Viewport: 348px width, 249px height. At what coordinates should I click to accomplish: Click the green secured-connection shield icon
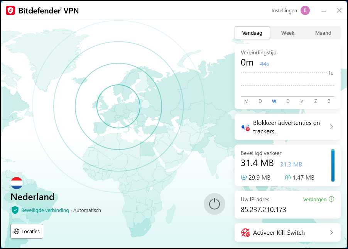[15, 210]
